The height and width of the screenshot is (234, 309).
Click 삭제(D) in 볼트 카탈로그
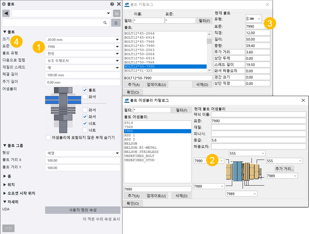(202, 85)
